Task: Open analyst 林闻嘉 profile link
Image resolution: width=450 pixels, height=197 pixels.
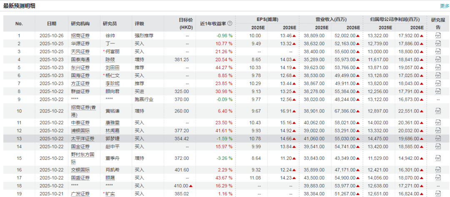Action: coord(112,131)
